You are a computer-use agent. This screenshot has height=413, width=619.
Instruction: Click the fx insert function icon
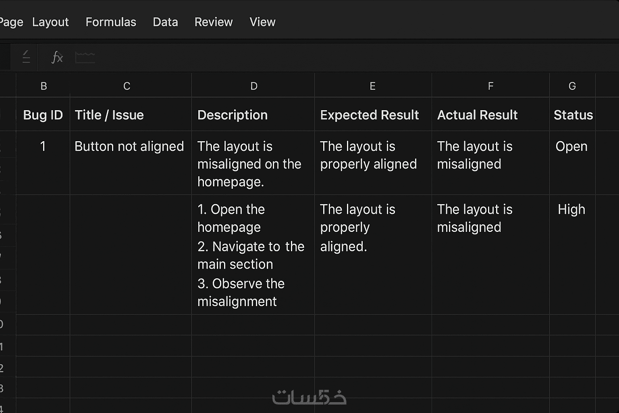(57, 58)
